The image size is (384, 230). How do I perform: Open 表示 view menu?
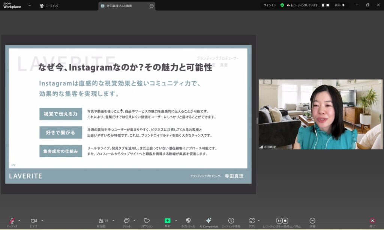pyautogui.click(x=340, y=5)
